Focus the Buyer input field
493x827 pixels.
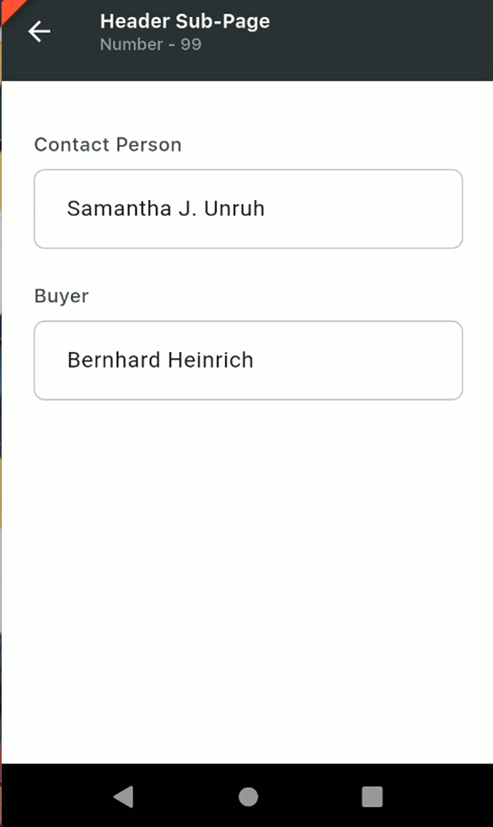coord(248,360)
